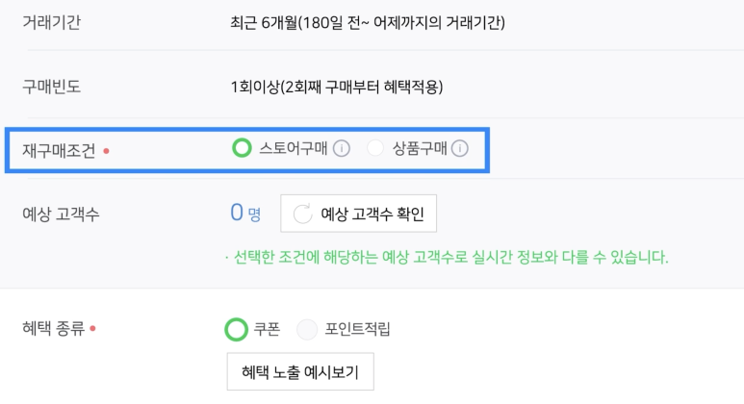Click the 1회이상 구매빈도 description text
744x404 pixels.
pyautogui.click(x=337, y=87)
